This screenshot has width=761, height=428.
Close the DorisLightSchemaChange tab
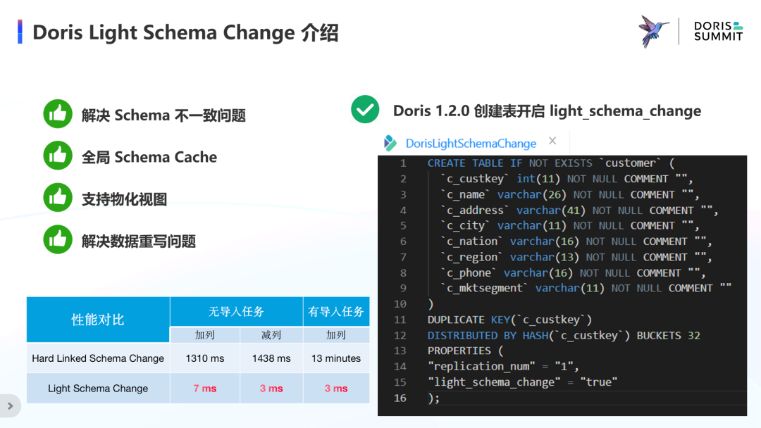552,141
